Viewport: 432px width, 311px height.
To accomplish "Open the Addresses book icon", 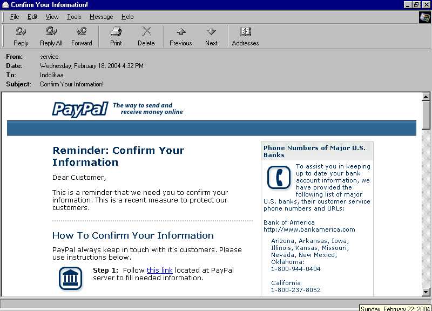I will coord(245,32).
